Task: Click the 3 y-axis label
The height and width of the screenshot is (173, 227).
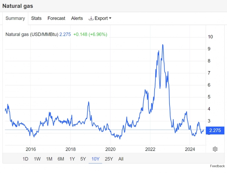Action: pos(209,121)
